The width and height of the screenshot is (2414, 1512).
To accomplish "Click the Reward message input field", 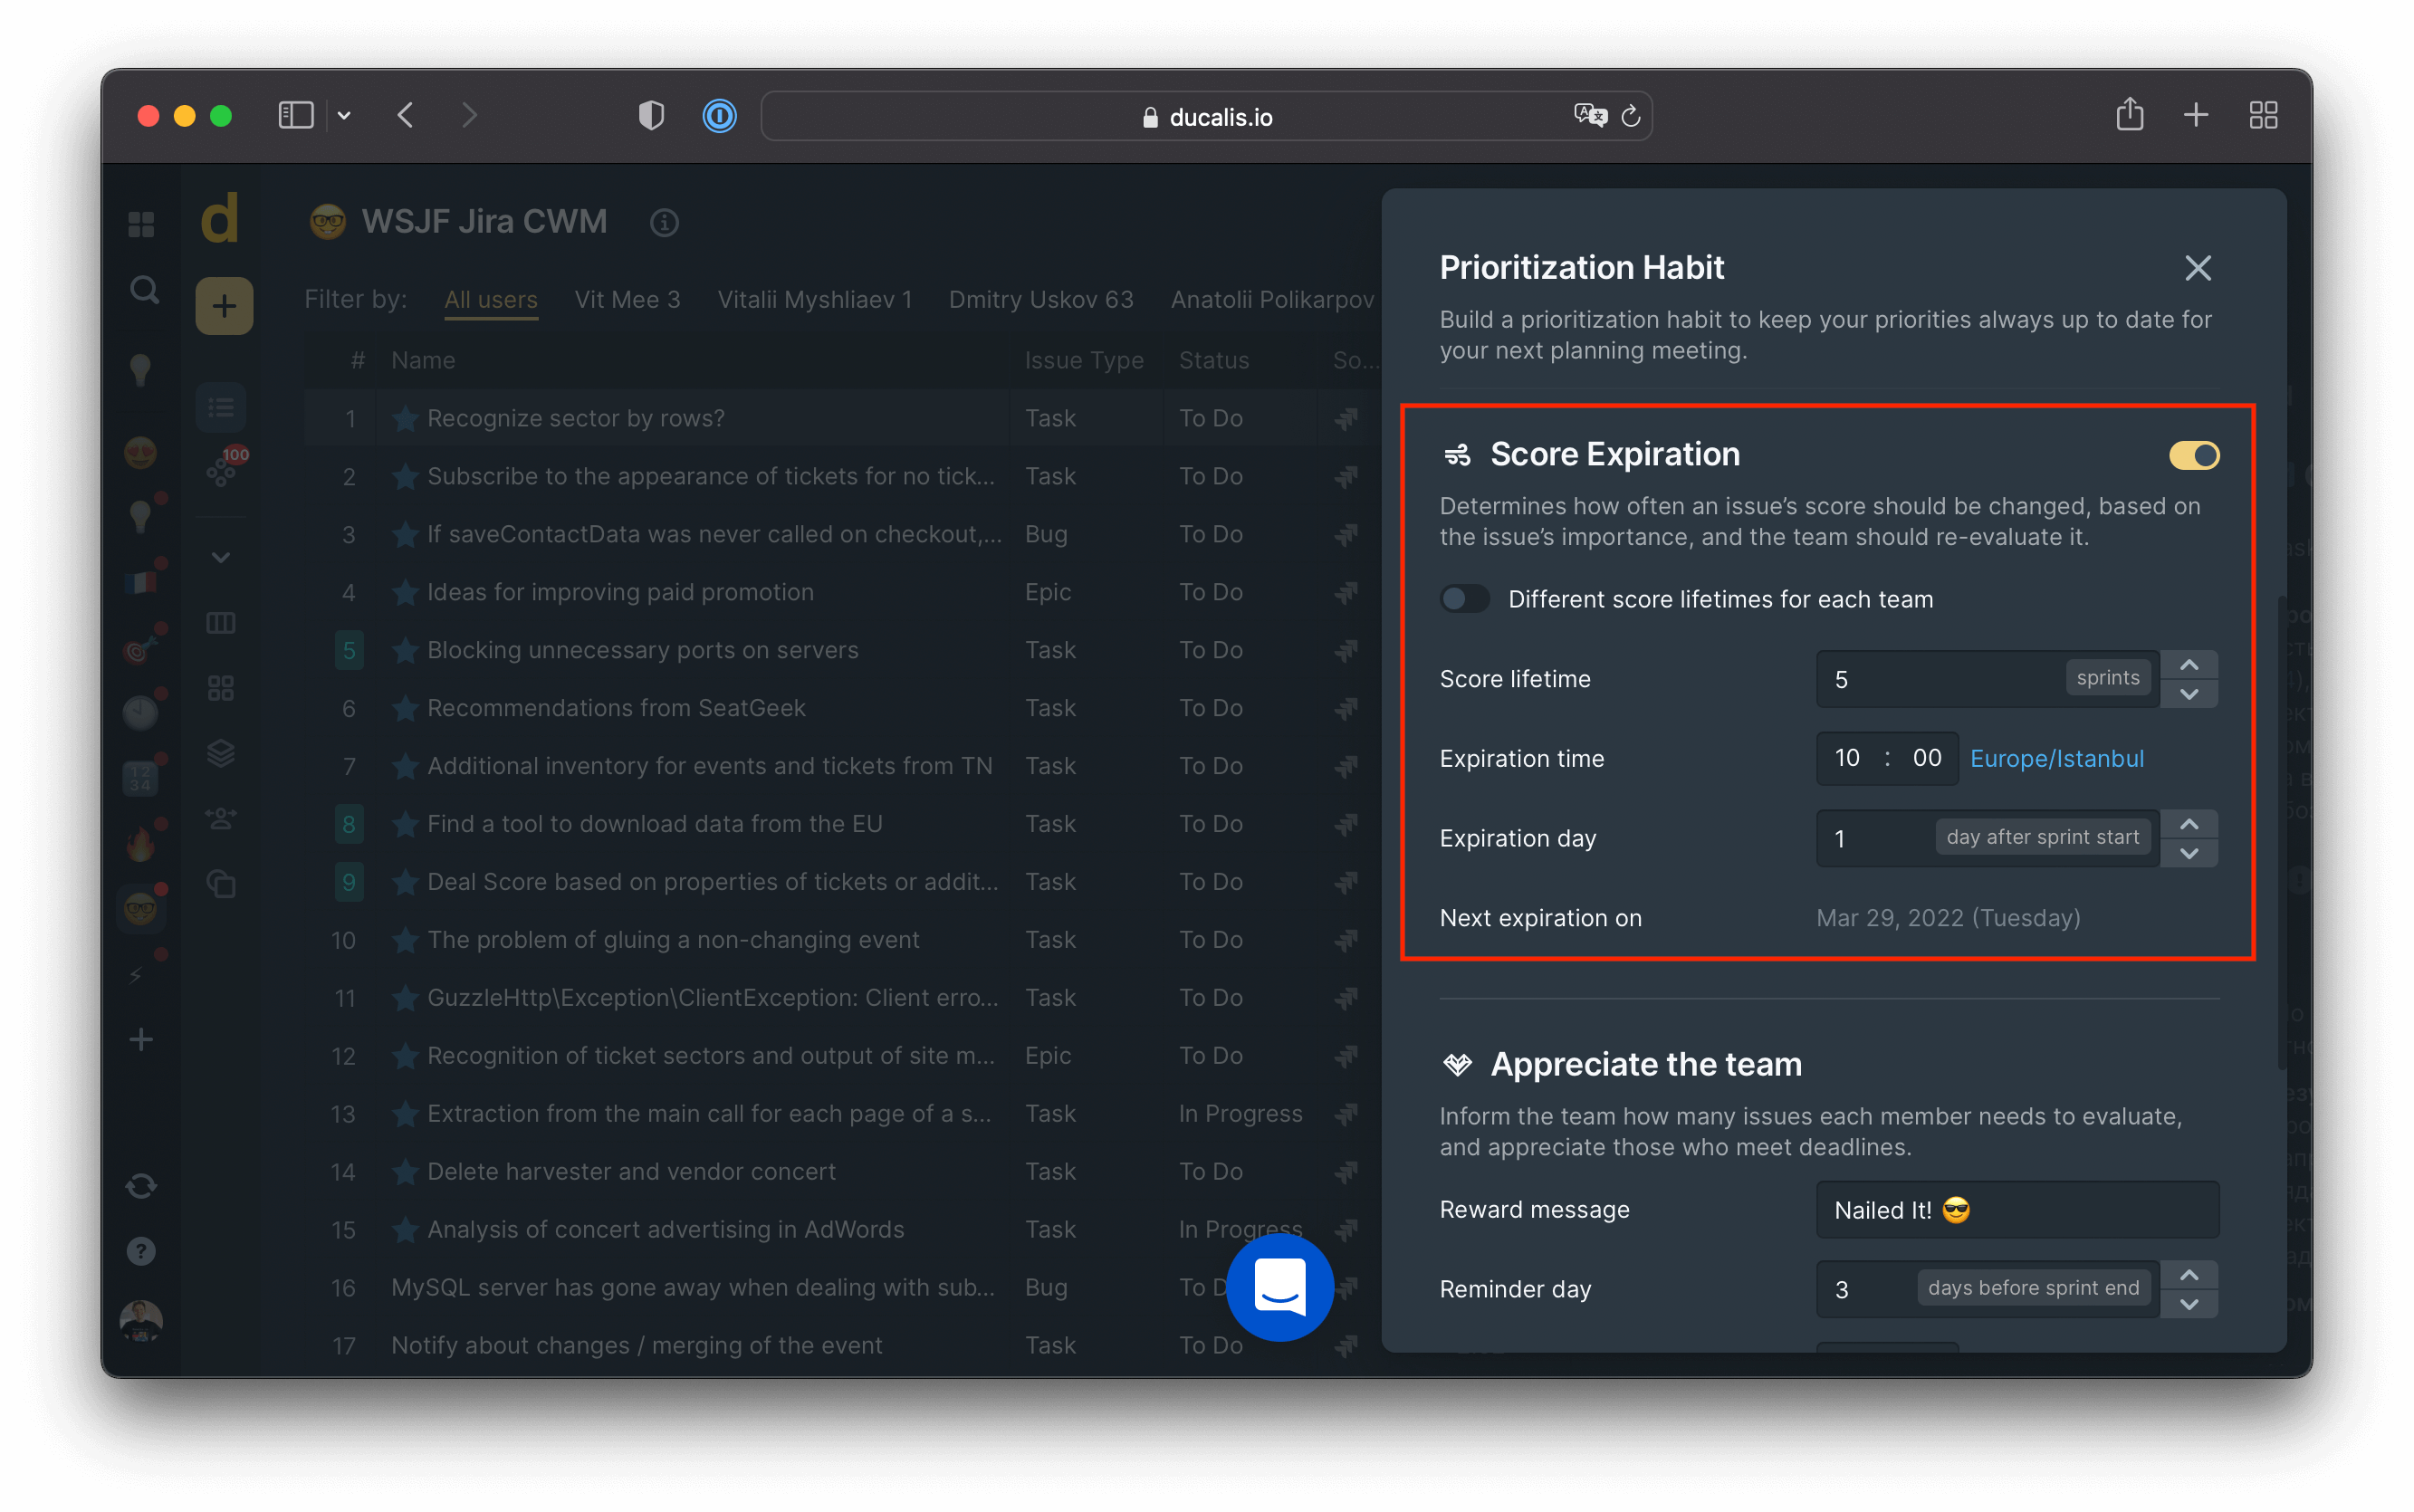I will point(2016,1209).
